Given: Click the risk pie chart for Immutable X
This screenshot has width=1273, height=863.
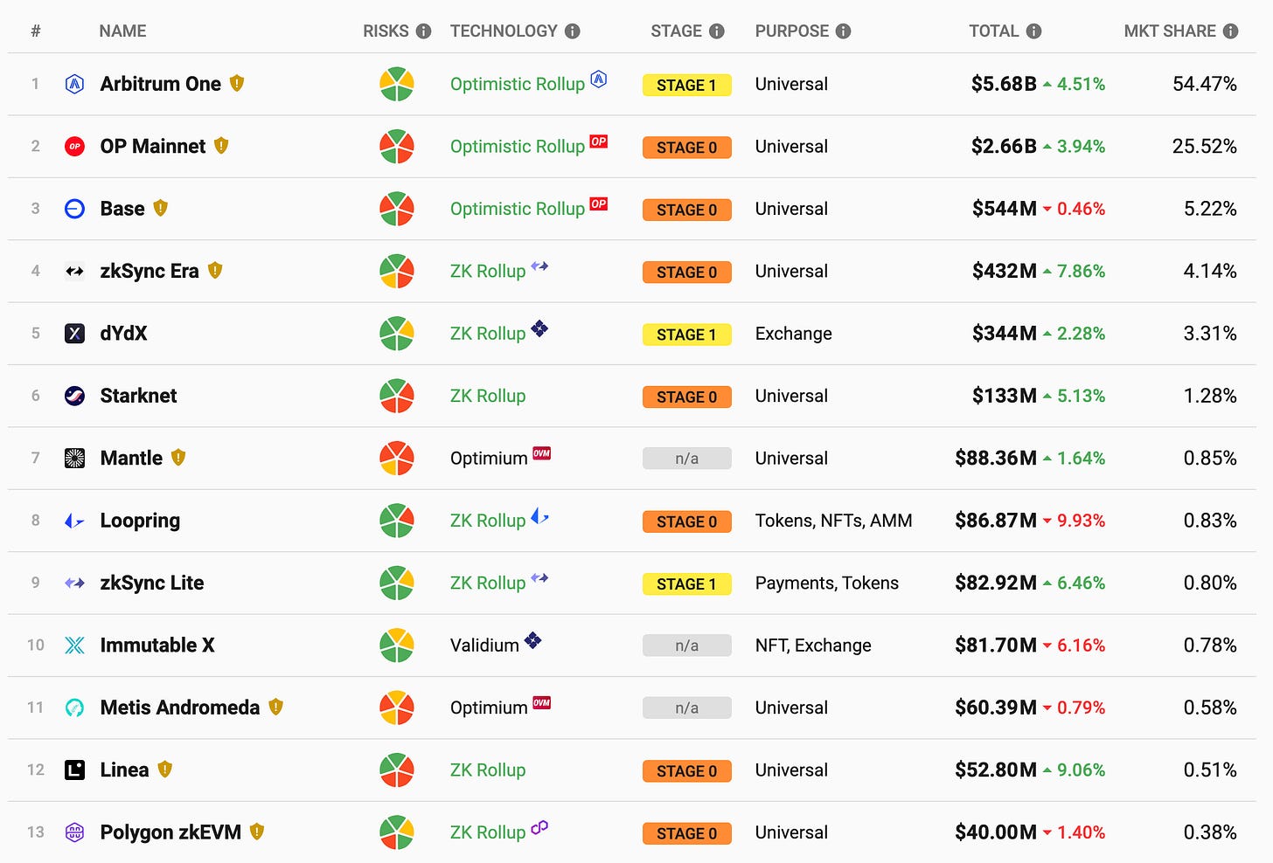Looking at the screenshot, I should 397,646.
